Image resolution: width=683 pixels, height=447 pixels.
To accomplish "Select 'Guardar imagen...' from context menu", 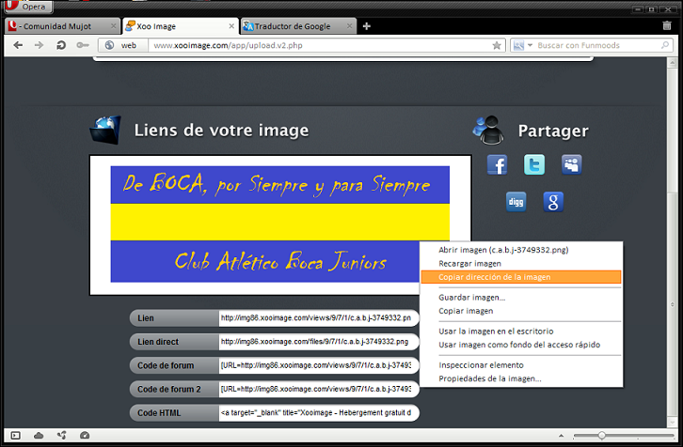I will [472, 298].
